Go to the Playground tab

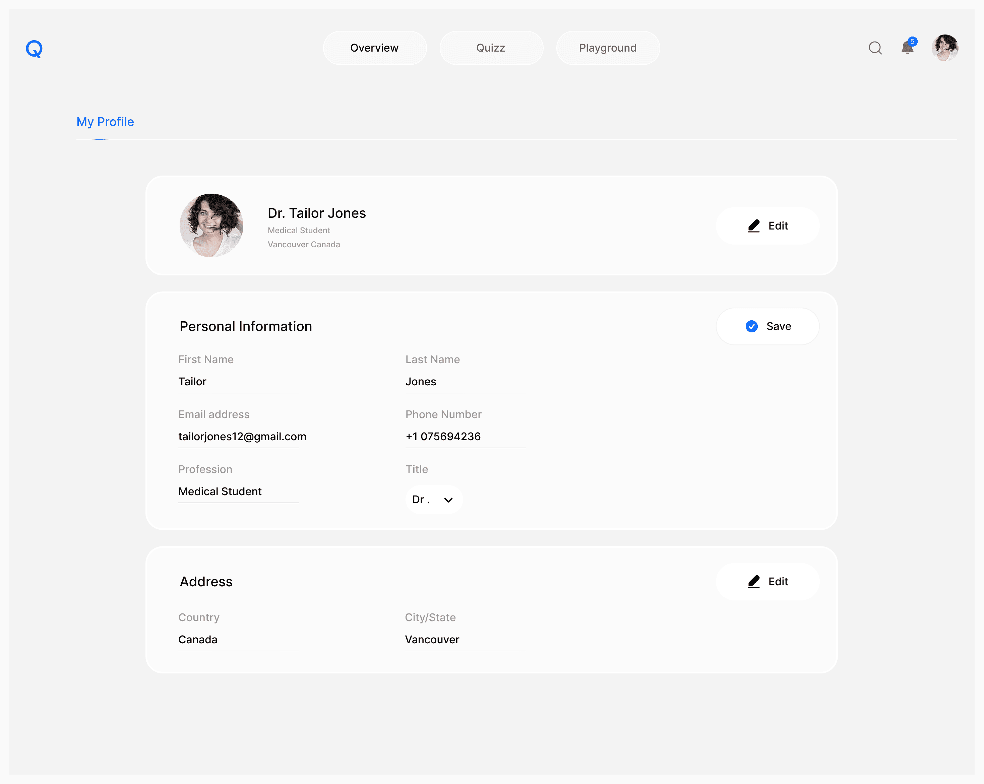point(608,48)
